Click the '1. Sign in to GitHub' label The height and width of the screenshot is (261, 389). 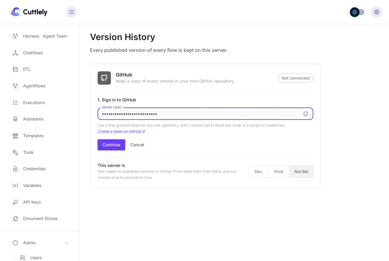pyautogui.click(x=117, y=100)
